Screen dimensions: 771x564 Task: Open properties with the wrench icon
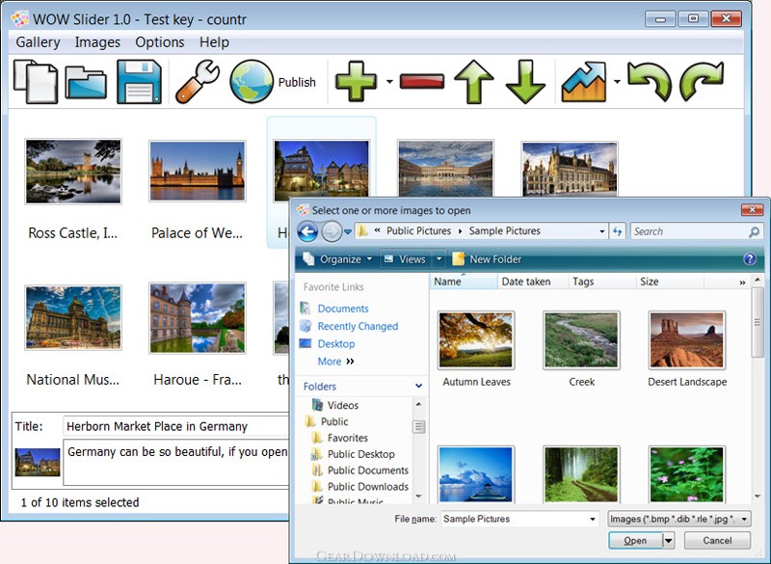click(x=197, y=82)
